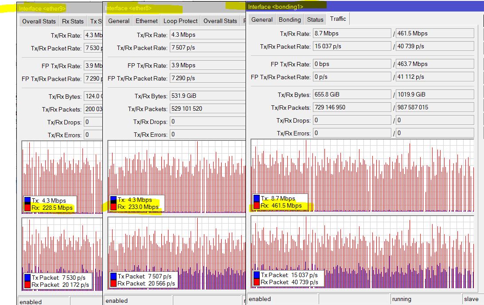Click the Interface <bonding1> title bar
The height and width of the screenshot is (305, 484).
pos(363,7)
